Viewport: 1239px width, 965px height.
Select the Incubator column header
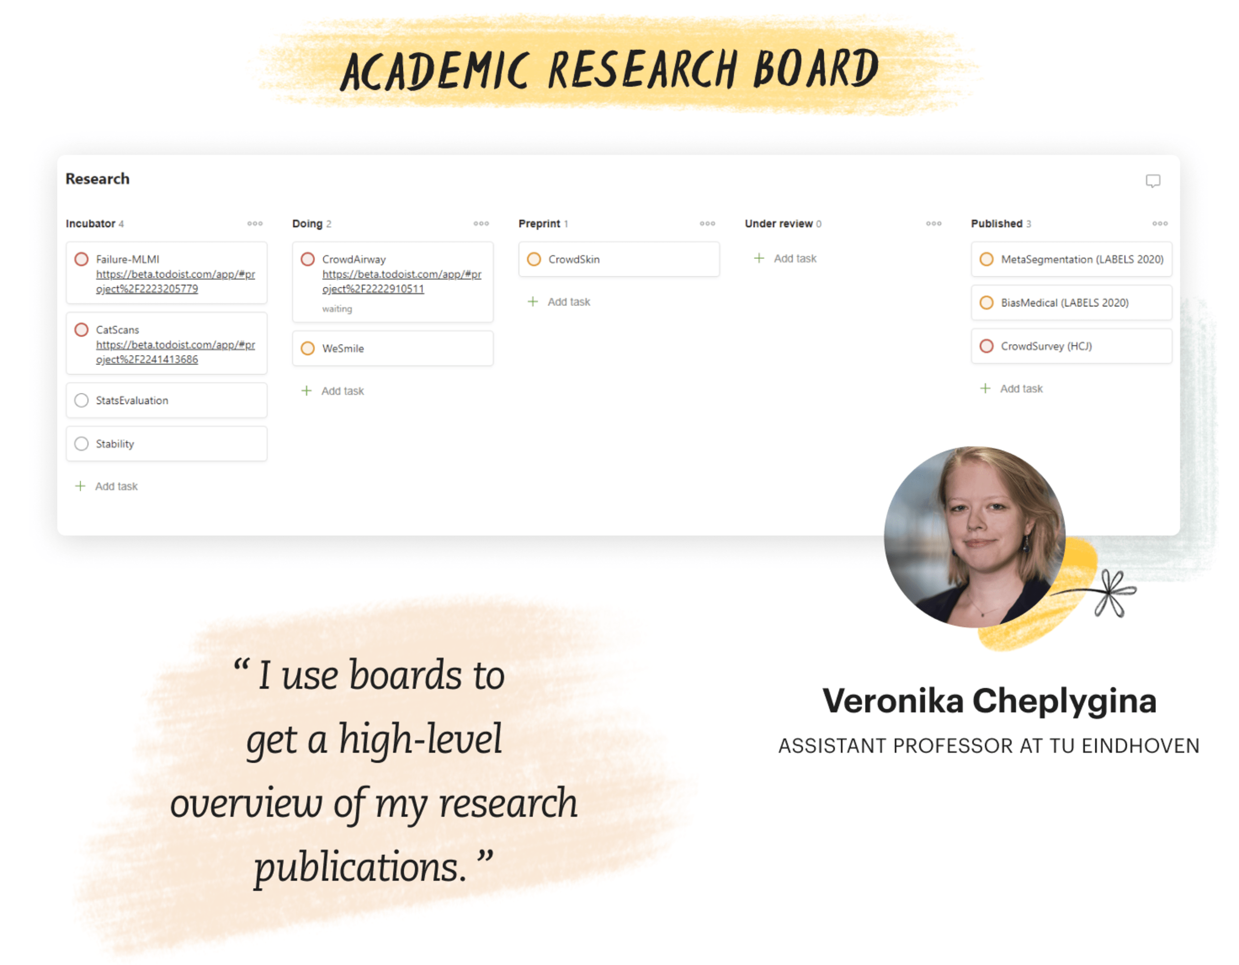pyautogui.click(x=91, y=223)
